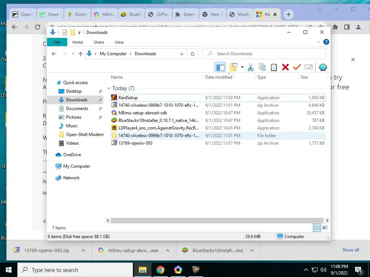The width and height of the screenshot is (370, 277).
Task: Select the 13769-openiv-093 zip archive
Action: [218, 143]
